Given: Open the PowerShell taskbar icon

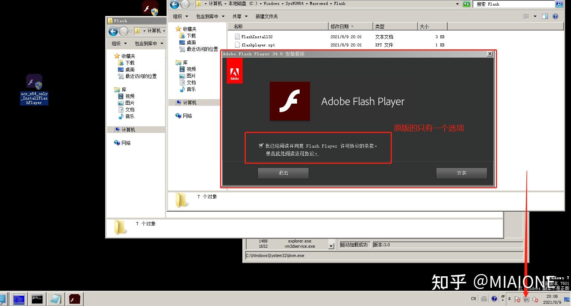Looking at the screenshot, I should (19, 299).
